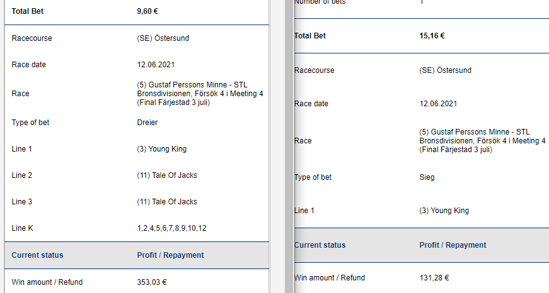Click (3) Young King on Line 1 left
The height and width of the screenshot is (293, 549).
click(161, 149)
